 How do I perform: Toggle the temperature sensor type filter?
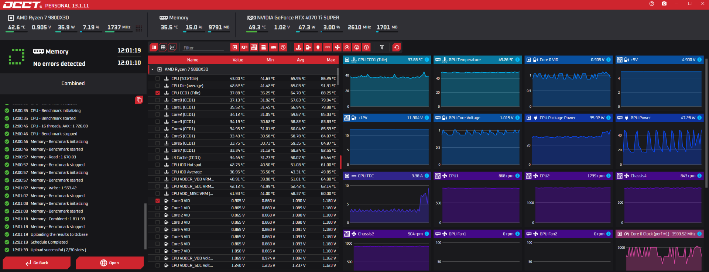tap(298, 47)
